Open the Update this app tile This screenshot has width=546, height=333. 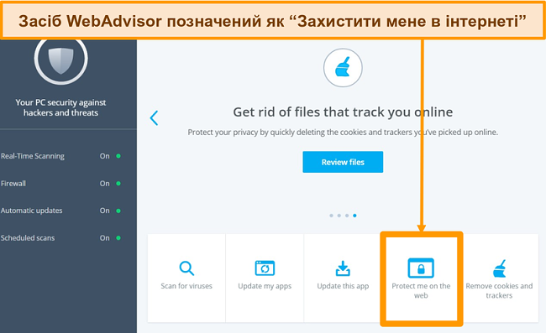343,278
